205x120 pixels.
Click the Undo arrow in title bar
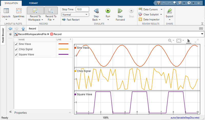(164, 3)
